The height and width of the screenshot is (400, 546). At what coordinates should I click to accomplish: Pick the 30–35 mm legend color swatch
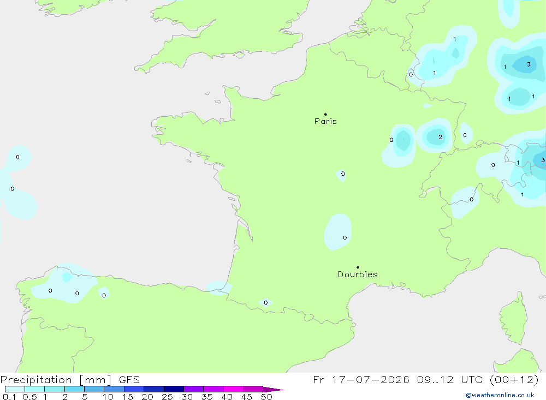(x=194, y=389)
